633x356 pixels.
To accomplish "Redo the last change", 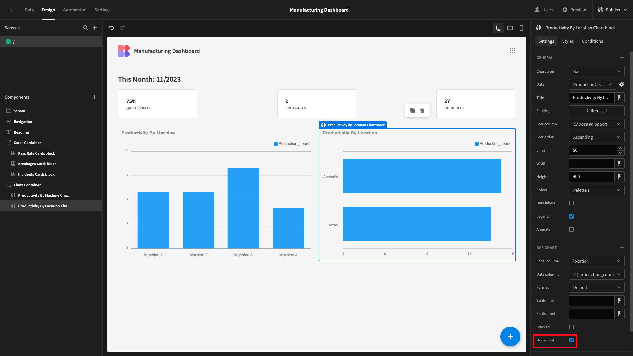I will click(x=122, y=28).
